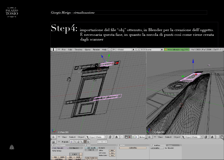224x160 pixels.
Task: Open the Select menu in right viewport header
Action: click(168, 137)
